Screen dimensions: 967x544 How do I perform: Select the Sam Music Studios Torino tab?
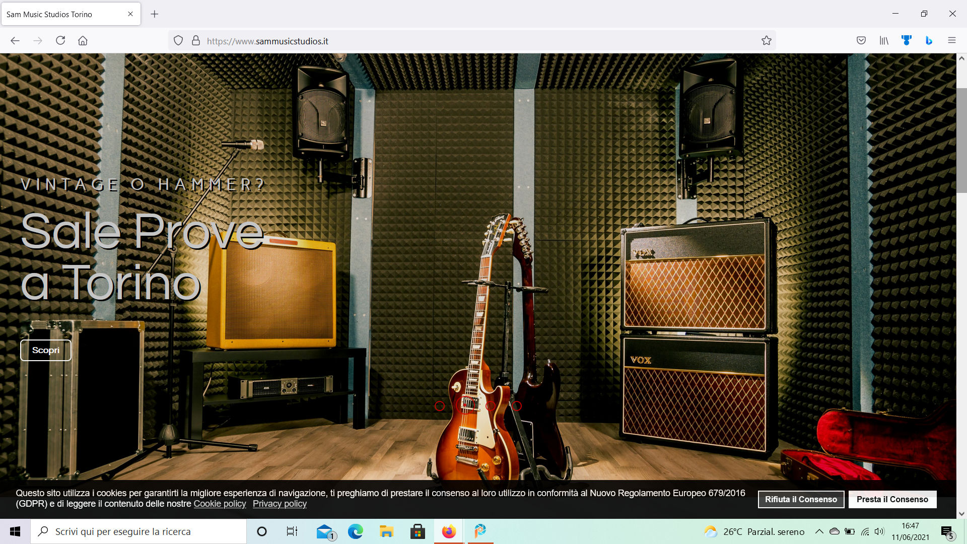click(65, 14)
